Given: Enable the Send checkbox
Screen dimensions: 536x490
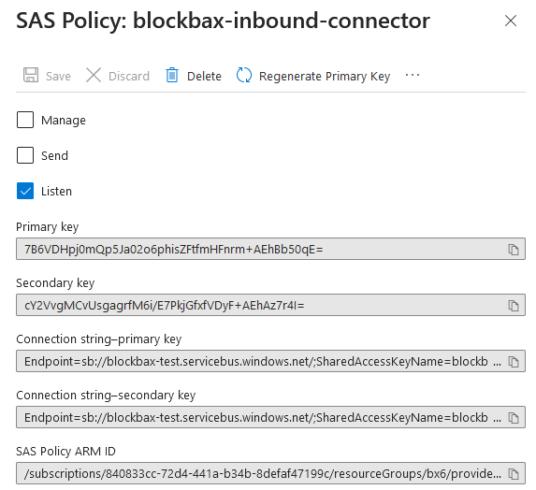Looking at the screenshot, I should [x=25, y=155].
